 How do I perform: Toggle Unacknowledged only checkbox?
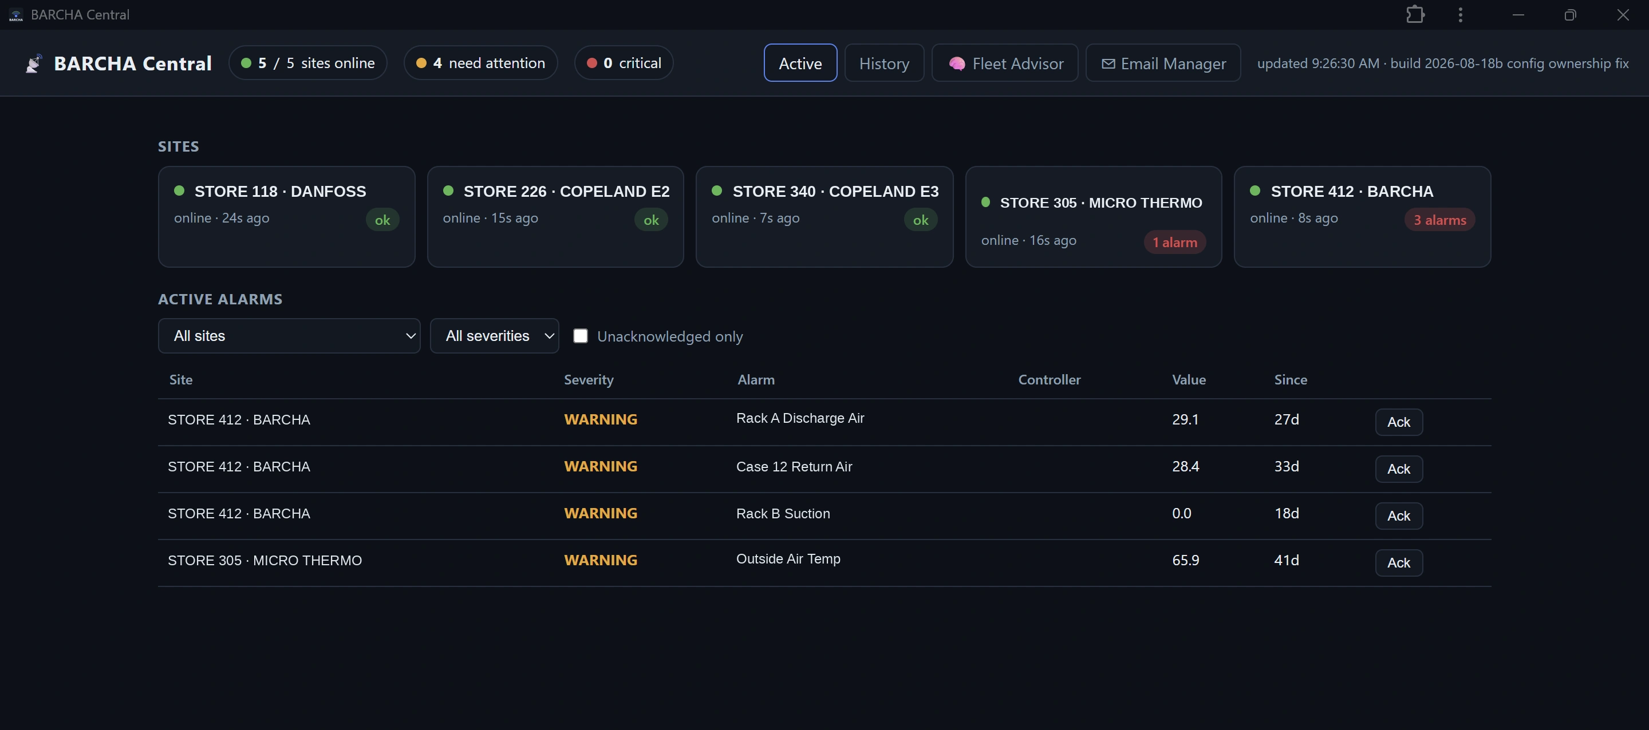pos(581,336)
